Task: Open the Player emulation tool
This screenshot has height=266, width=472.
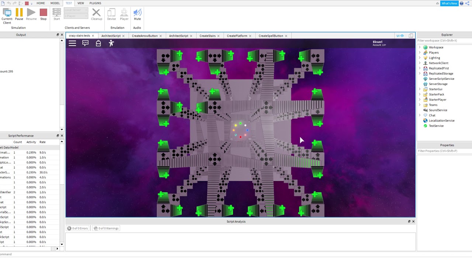Action: pyautogui.click(x=124, y=13)
